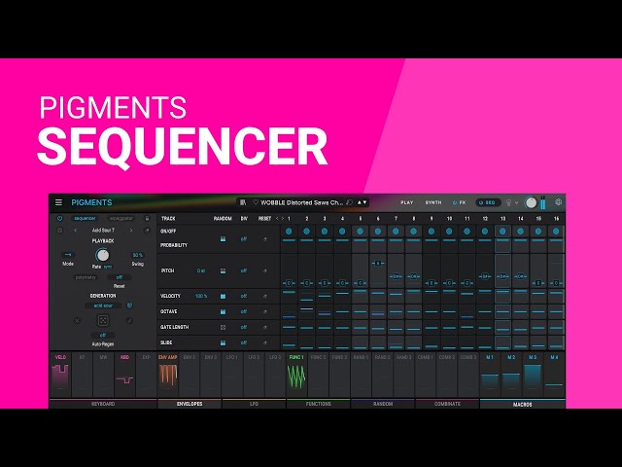Click the checkmark apply generation icon
Viewport: 622px width, 467px height.
click(129, 320)
